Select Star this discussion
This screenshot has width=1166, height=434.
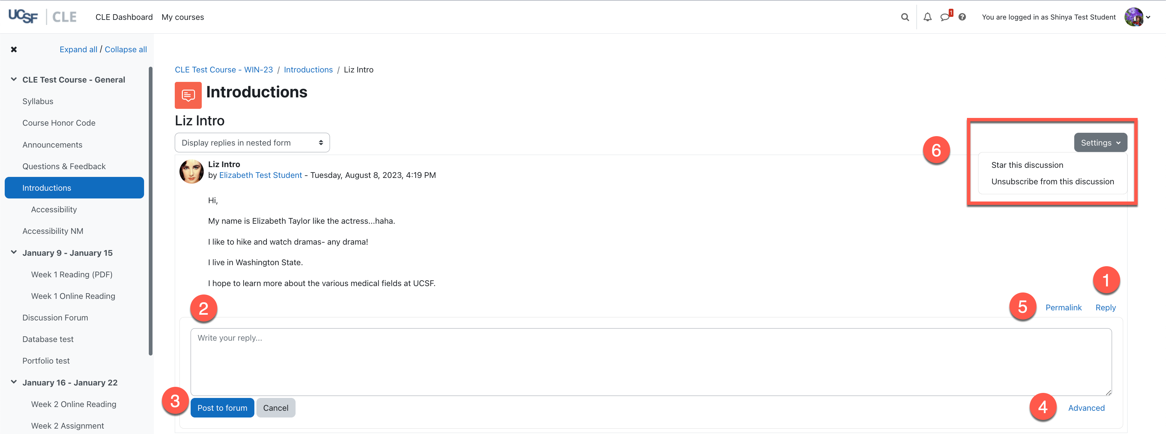tap(1027, 165)
